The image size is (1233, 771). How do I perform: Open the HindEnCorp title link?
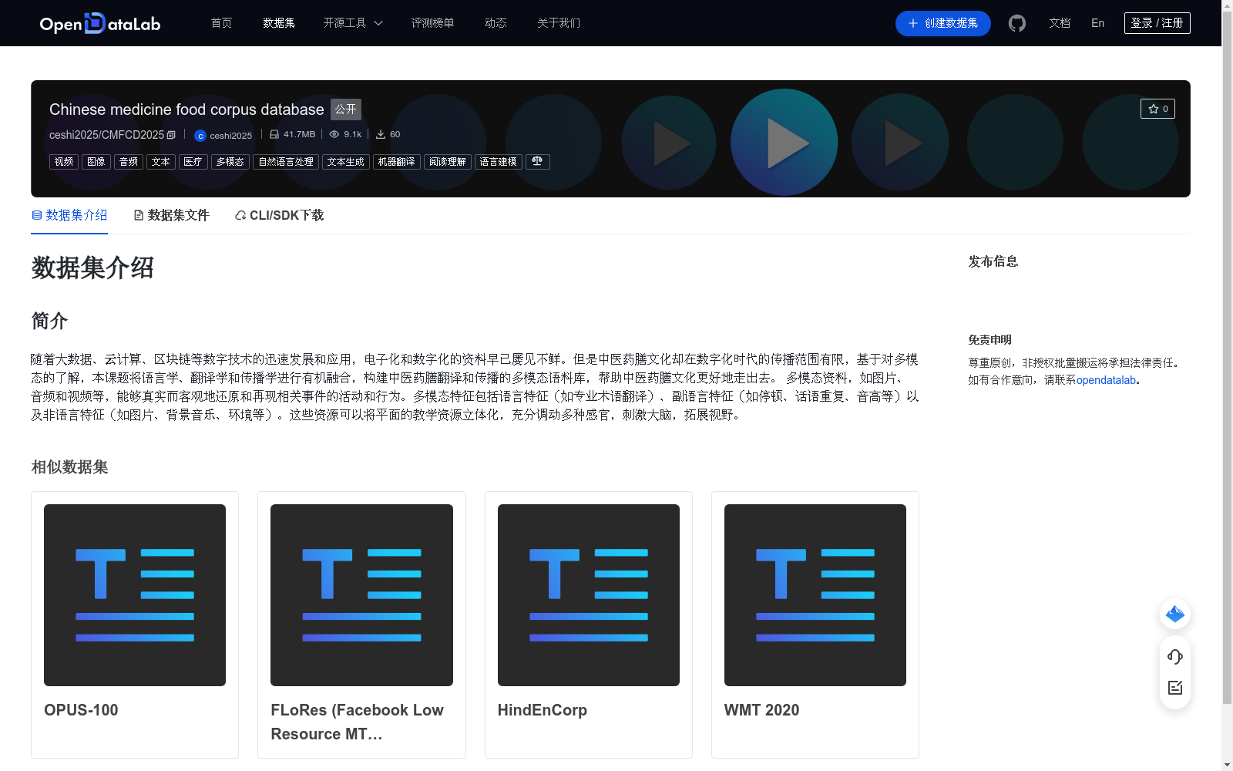click(543, 710)
